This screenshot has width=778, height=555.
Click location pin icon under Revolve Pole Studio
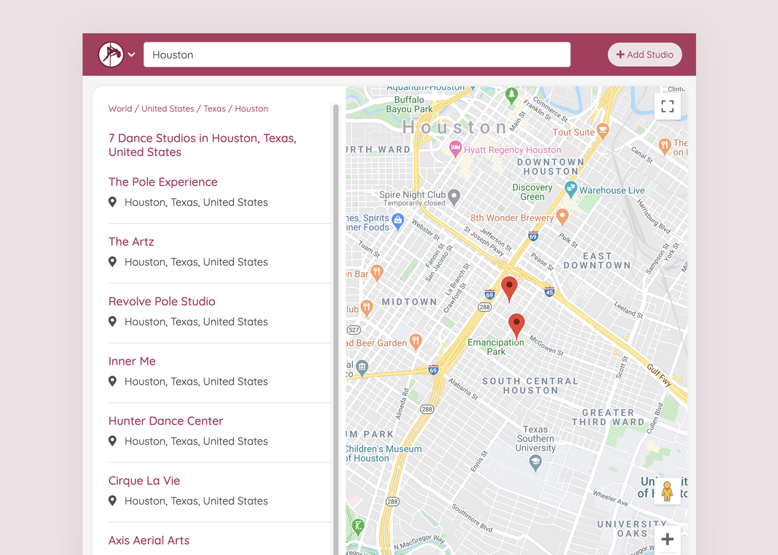pos(112,321)
